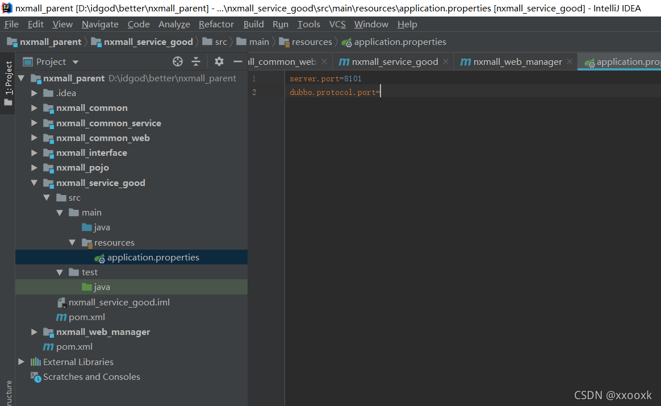Open the Navigate menu
Screen dimensions: 661x406
pyautogui.click(x=100, y=24)
